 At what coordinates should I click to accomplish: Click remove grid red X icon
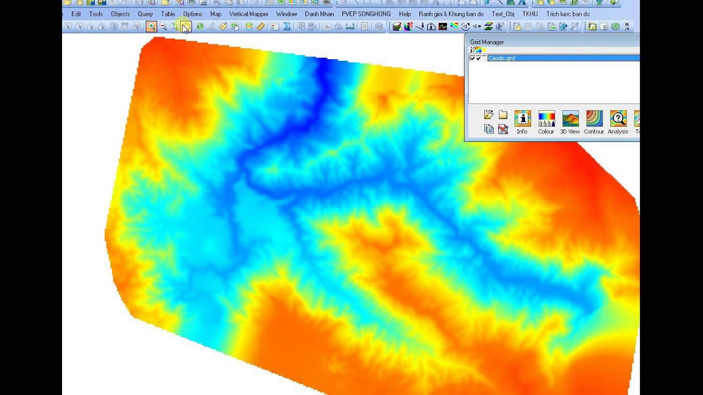(x=503, y=129)
